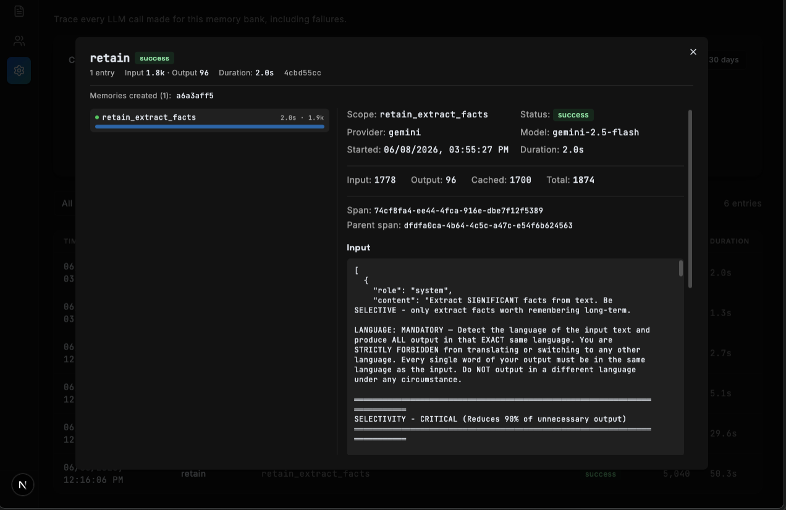Open created memory a6a3aff5
The height and width of the screenshot is (510, 786).
195,96
